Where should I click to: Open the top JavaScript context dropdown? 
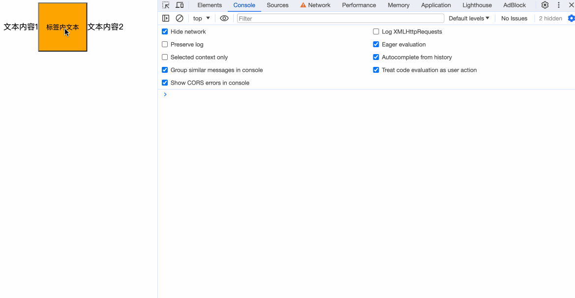201,18
